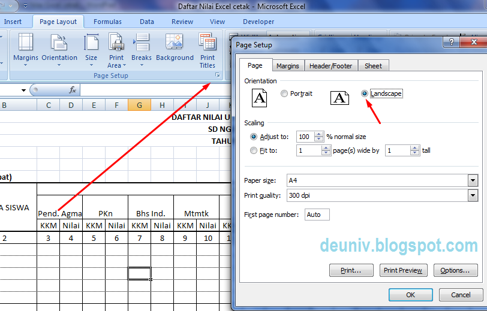Click the Options... button
This screenshot has width=487, height=311.
455,270
